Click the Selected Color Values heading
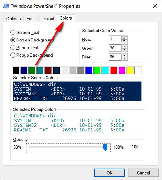Image resolution: width=162 pixels, height=180 pixels. [103, 31]
